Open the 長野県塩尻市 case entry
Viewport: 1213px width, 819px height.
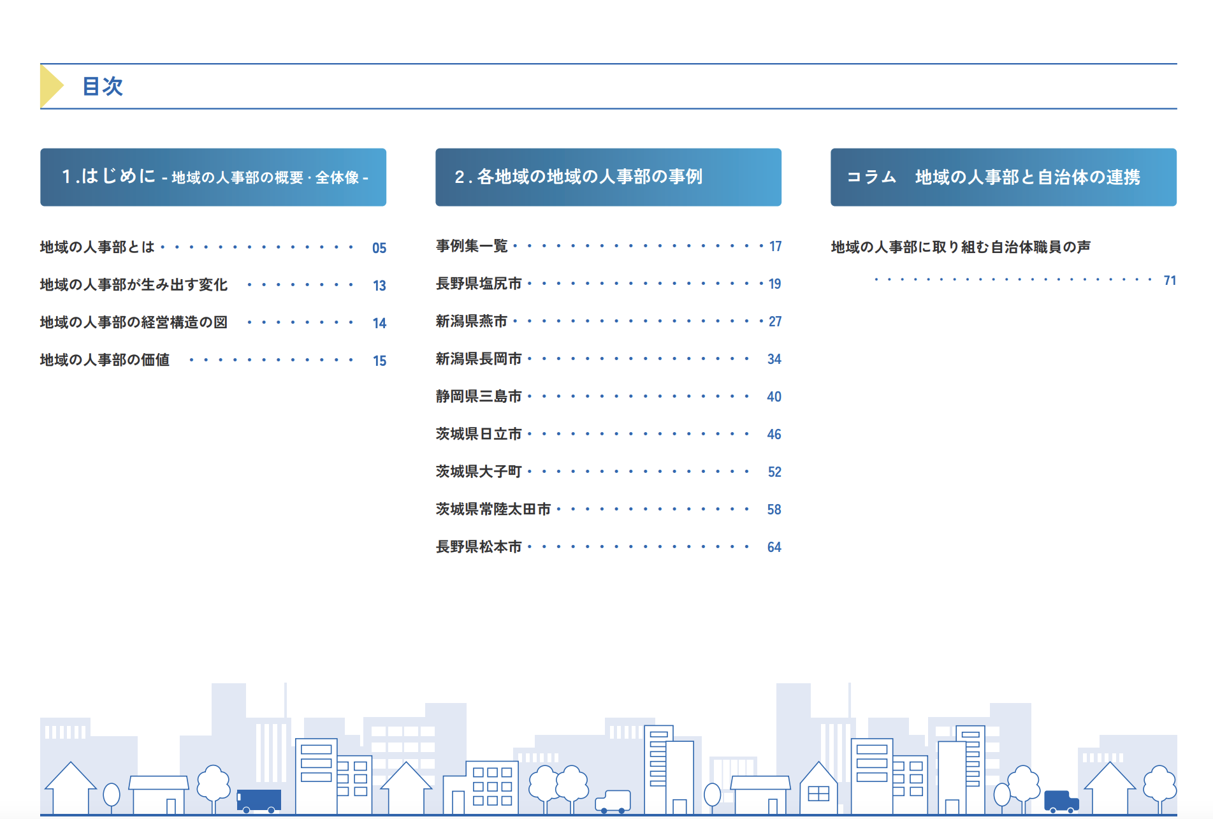point(479,284)
